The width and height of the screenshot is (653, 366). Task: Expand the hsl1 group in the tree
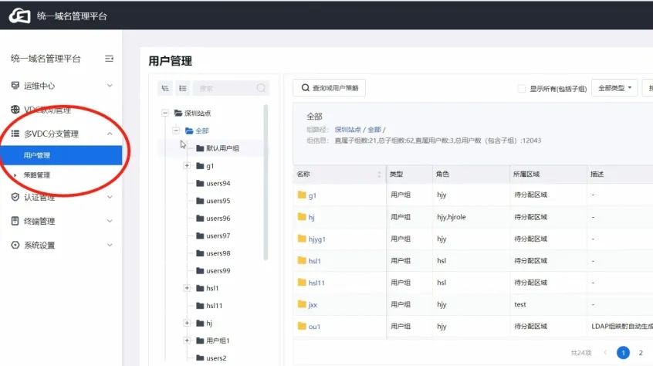click(187, 288)
